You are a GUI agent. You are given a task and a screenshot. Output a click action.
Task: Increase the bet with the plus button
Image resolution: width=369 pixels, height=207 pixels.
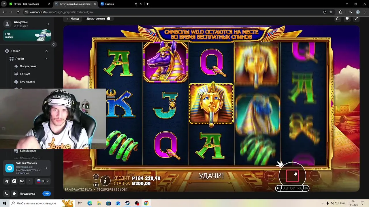315,176
